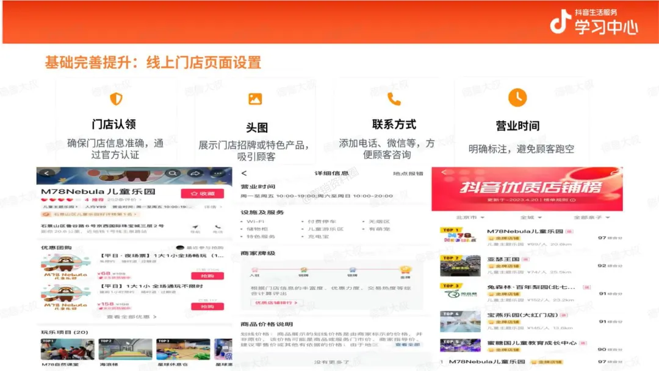The height and width of the screenshot is (371, 659).
Task: Click the 【平日·夜场票】 deal title
Action: point(162,255)
